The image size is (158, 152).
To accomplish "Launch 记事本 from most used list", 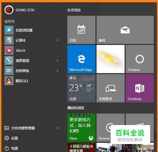I will [x=32, y=40].
